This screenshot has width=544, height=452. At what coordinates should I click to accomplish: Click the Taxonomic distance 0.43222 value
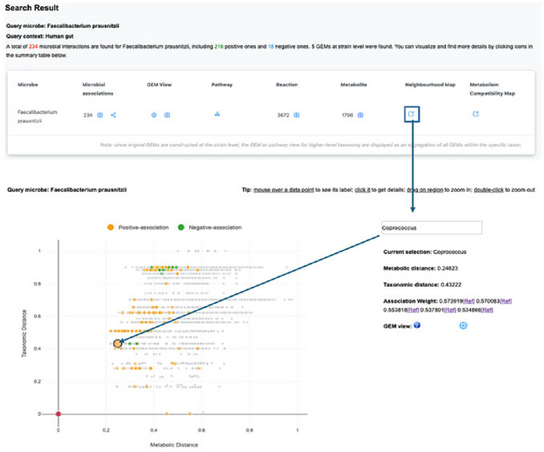[x=451, y=285]
